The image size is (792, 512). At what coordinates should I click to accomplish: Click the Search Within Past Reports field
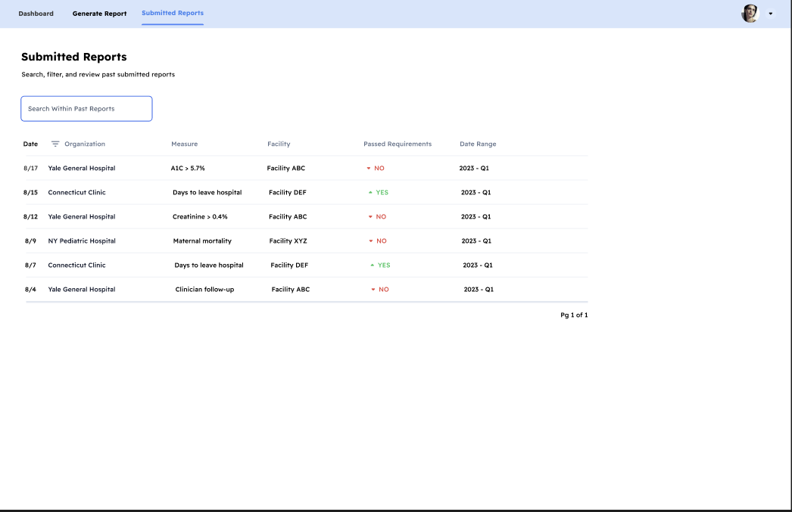tap(86, 108)
